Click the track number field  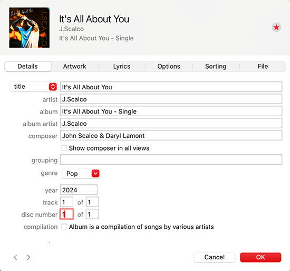(x=66, y=202)
